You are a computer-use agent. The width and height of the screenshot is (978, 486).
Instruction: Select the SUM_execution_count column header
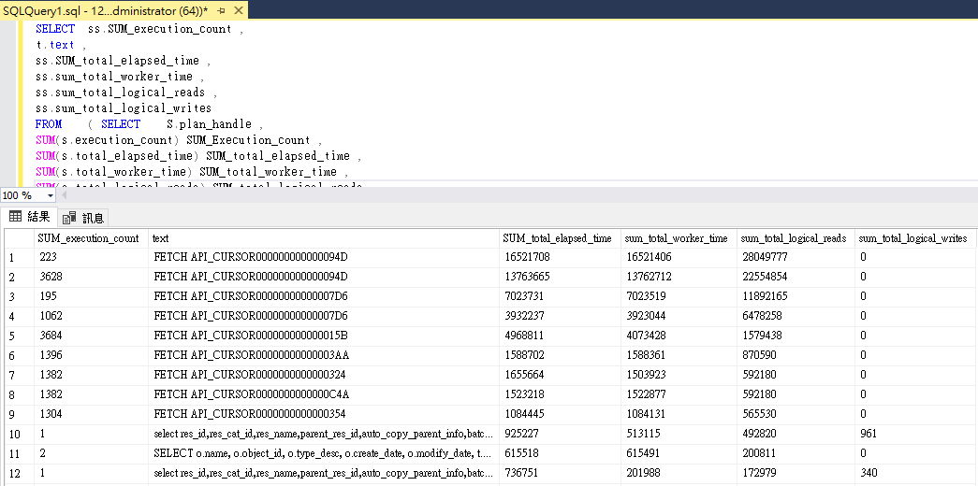88,238
